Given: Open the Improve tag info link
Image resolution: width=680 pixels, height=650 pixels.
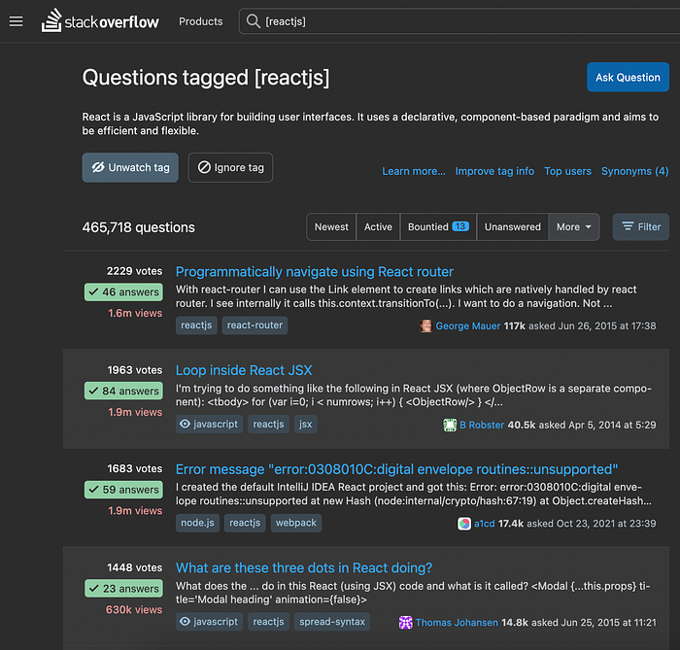Looking at the screenshot, I should click(494, 171).
